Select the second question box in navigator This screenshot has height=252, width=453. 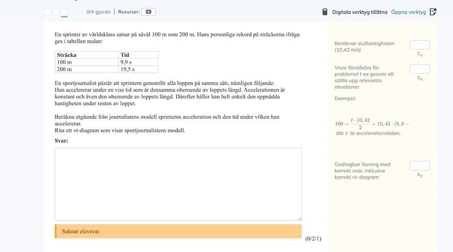pos(55,11)
